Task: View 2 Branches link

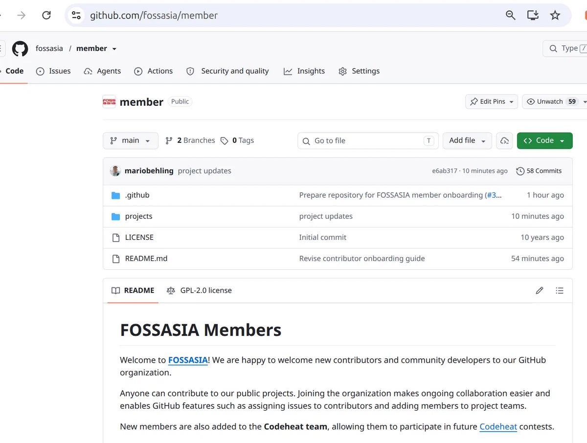Action: coord(190,140)
